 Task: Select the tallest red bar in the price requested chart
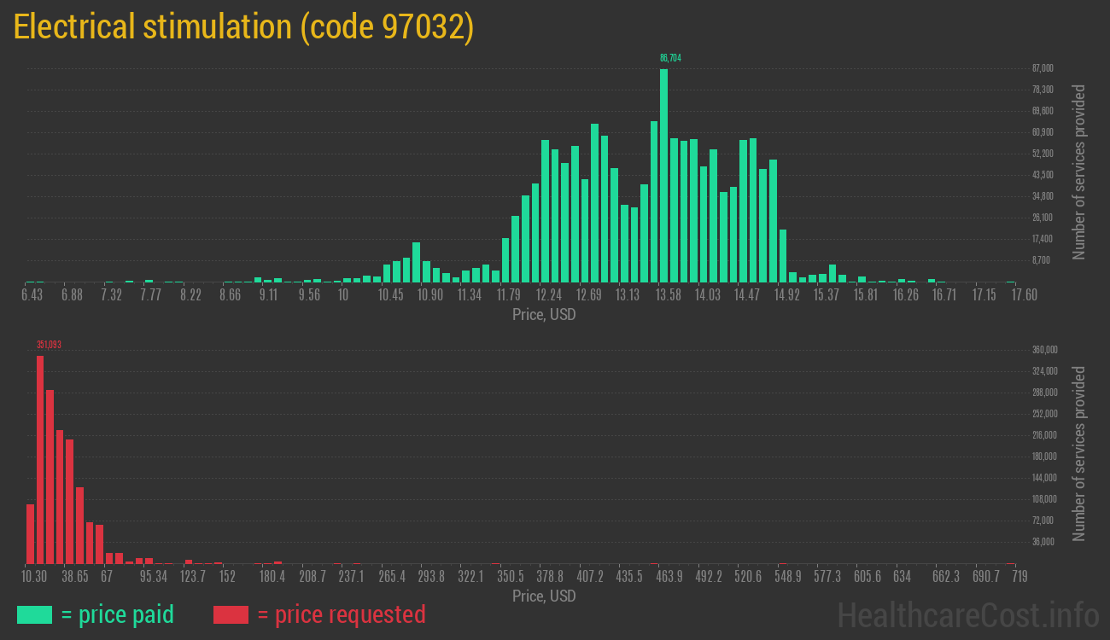tap(40, 459)
